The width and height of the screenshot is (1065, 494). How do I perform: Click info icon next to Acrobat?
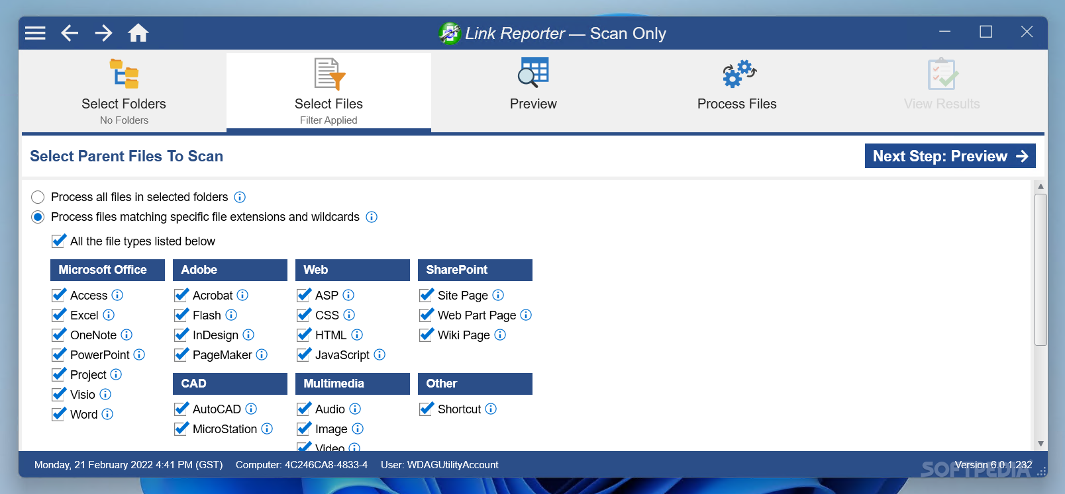click(242, 295)
